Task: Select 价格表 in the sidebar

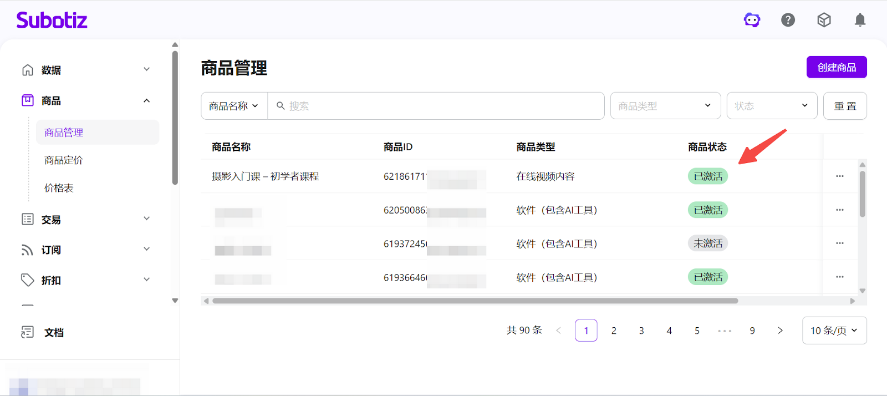Action: click(59, 188)
